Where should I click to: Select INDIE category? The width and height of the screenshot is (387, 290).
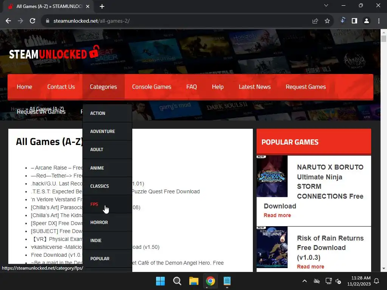107,241
